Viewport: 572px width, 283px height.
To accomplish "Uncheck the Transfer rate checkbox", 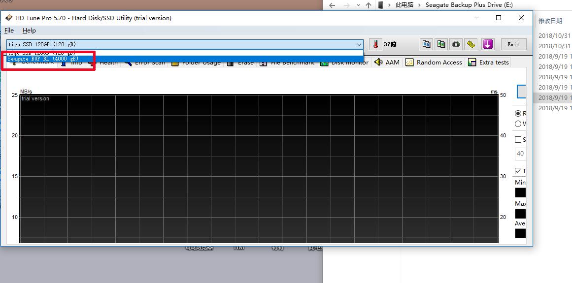I will click(518, 171).
